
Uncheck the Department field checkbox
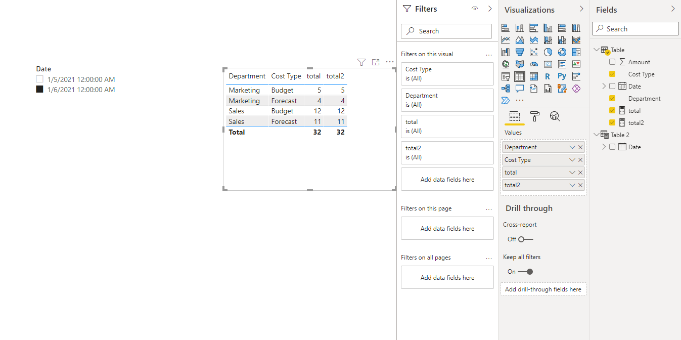612,98
